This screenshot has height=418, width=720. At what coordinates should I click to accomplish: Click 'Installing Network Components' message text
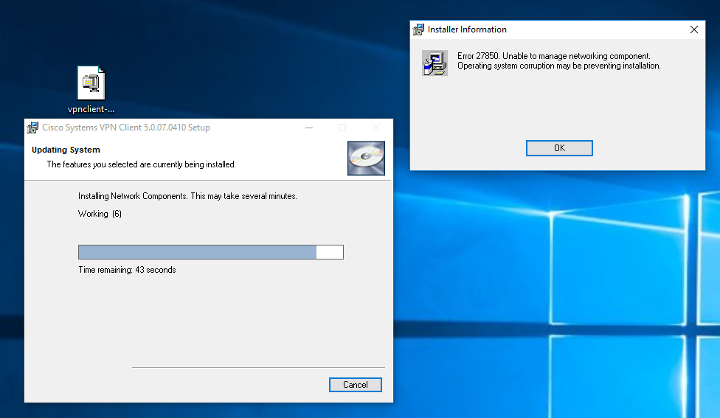[187, 196]
